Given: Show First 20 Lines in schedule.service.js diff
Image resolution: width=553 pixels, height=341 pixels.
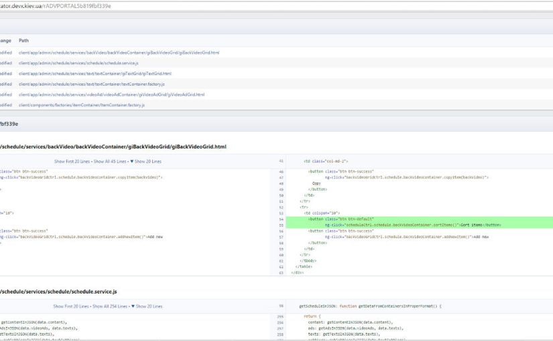Looking at the screenshot, I should [72, 306].
